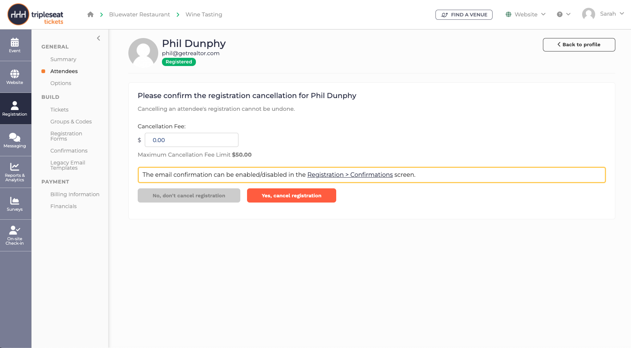This screenshot has height=348, width=631.
Task: Select the Surveys sidebar icon
Action: (15, 204)
